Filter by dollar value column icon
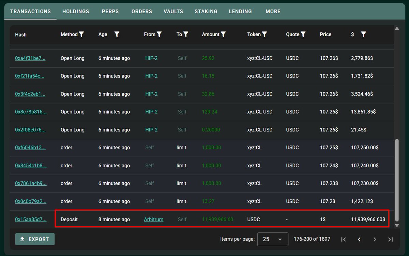The image size is (409, 256). [363, 34]
